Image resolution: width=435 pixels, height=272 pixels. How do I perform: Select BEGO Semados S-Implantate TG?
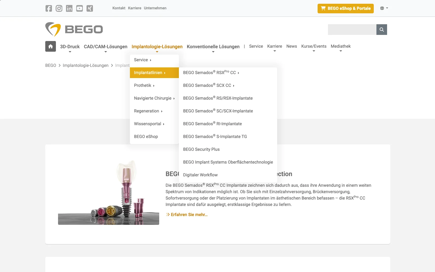click(x=228, y=137)
